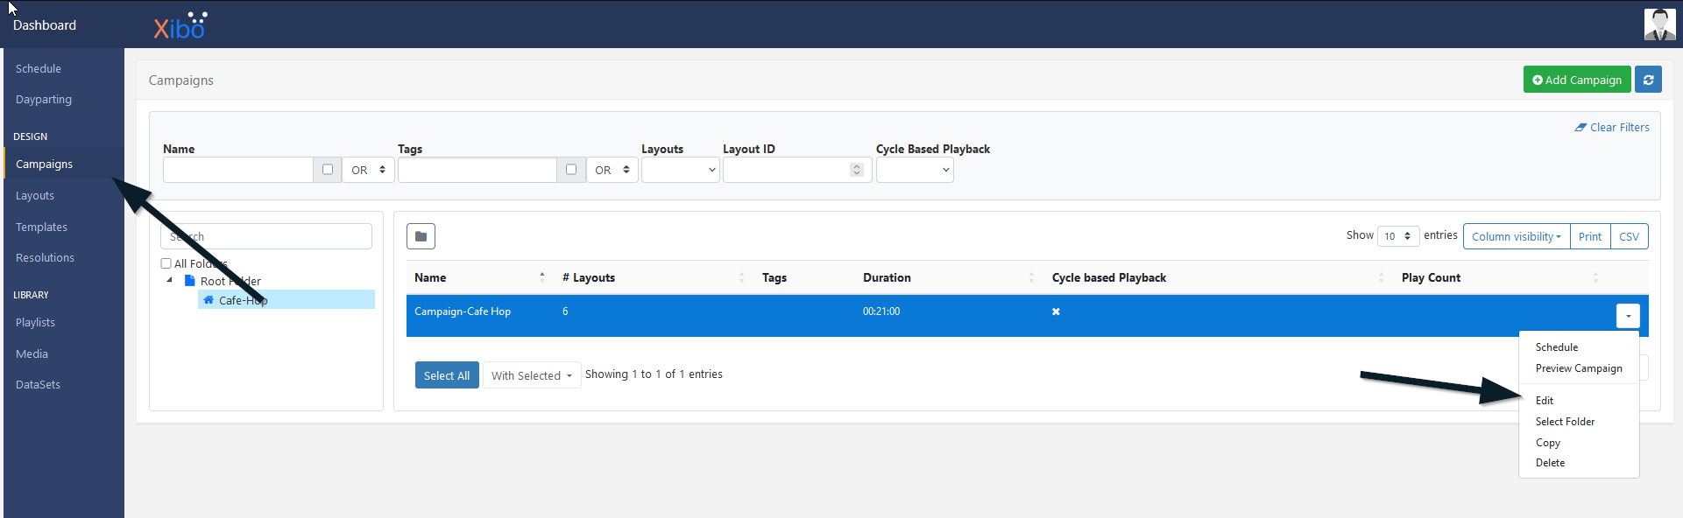Click the Add Campaign button

[x=1577, y=80]
